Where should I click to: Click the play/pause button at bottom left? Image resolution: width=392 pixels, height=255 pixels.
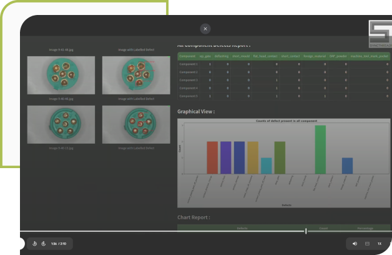21,243
